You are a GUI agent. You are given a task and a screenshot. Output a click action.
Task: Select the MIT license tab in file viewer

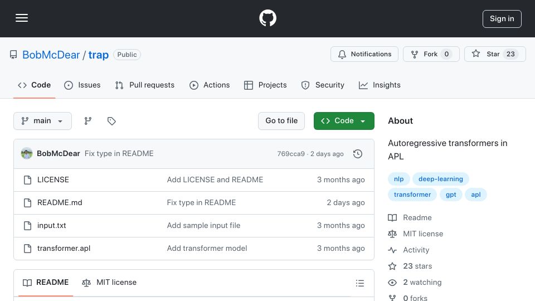pos(109,283)
